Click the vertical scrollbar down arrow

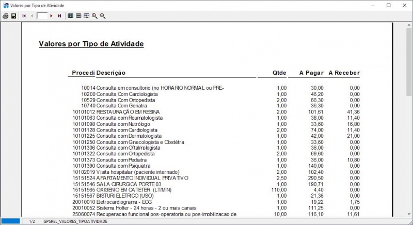409,214
